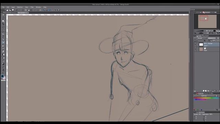Open the DullTone color set dropdown
The image size is (220, 124).
205,96
